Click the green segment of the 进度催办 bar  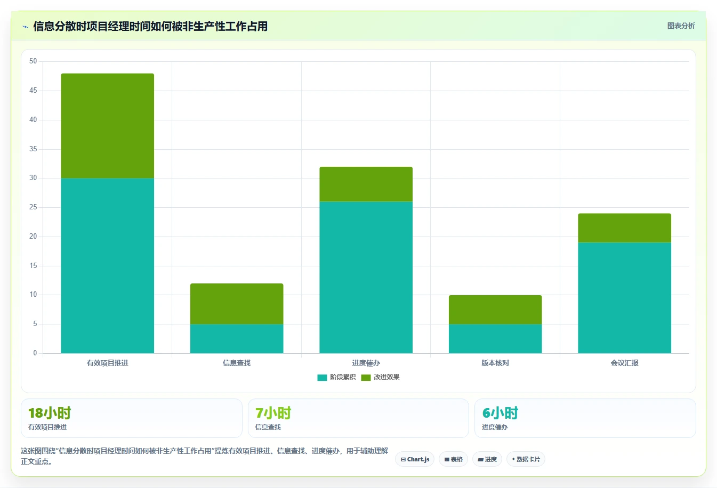pyautogui.click(x=366, y=184)
